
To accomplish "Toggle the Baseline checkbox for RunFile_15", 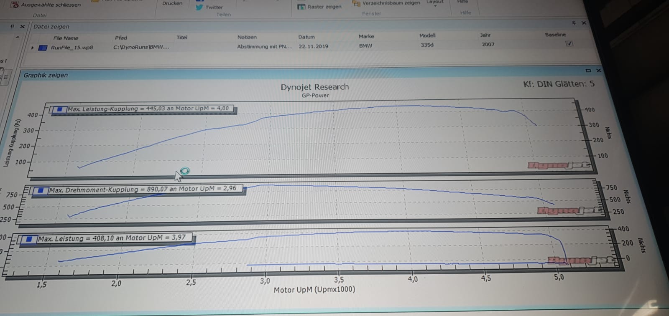I will [x=569, y=43].
